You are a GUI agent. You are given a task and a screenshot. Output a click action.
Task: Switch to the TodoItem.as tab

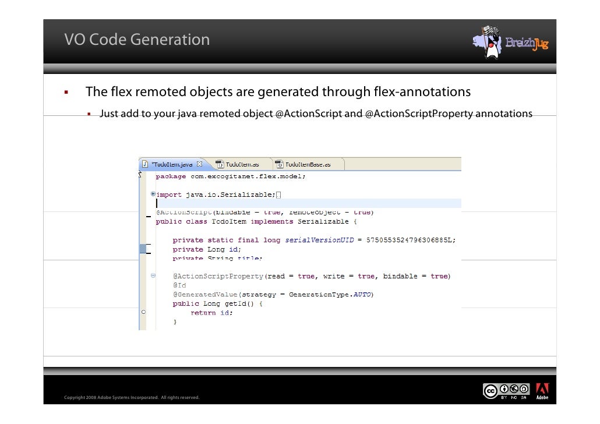coord(242,164)
